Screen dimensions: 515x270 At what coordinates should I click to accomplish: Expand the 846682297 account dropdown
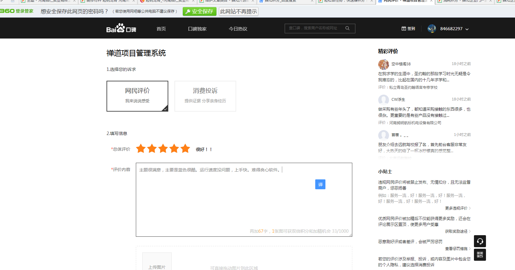tap(467, 29)
